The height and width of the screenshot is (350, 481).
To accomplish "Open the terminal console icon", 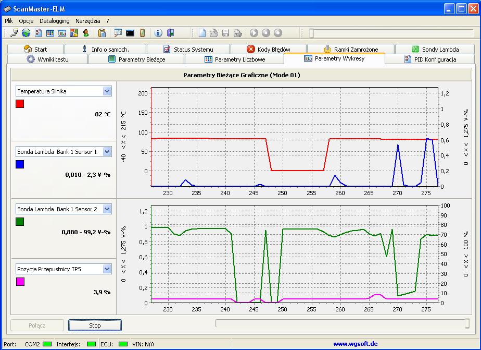I will [130, 33].
